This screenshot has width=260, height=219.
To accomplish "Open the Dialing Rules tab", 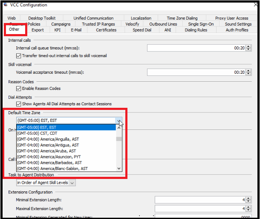I will tap(196, 30).
